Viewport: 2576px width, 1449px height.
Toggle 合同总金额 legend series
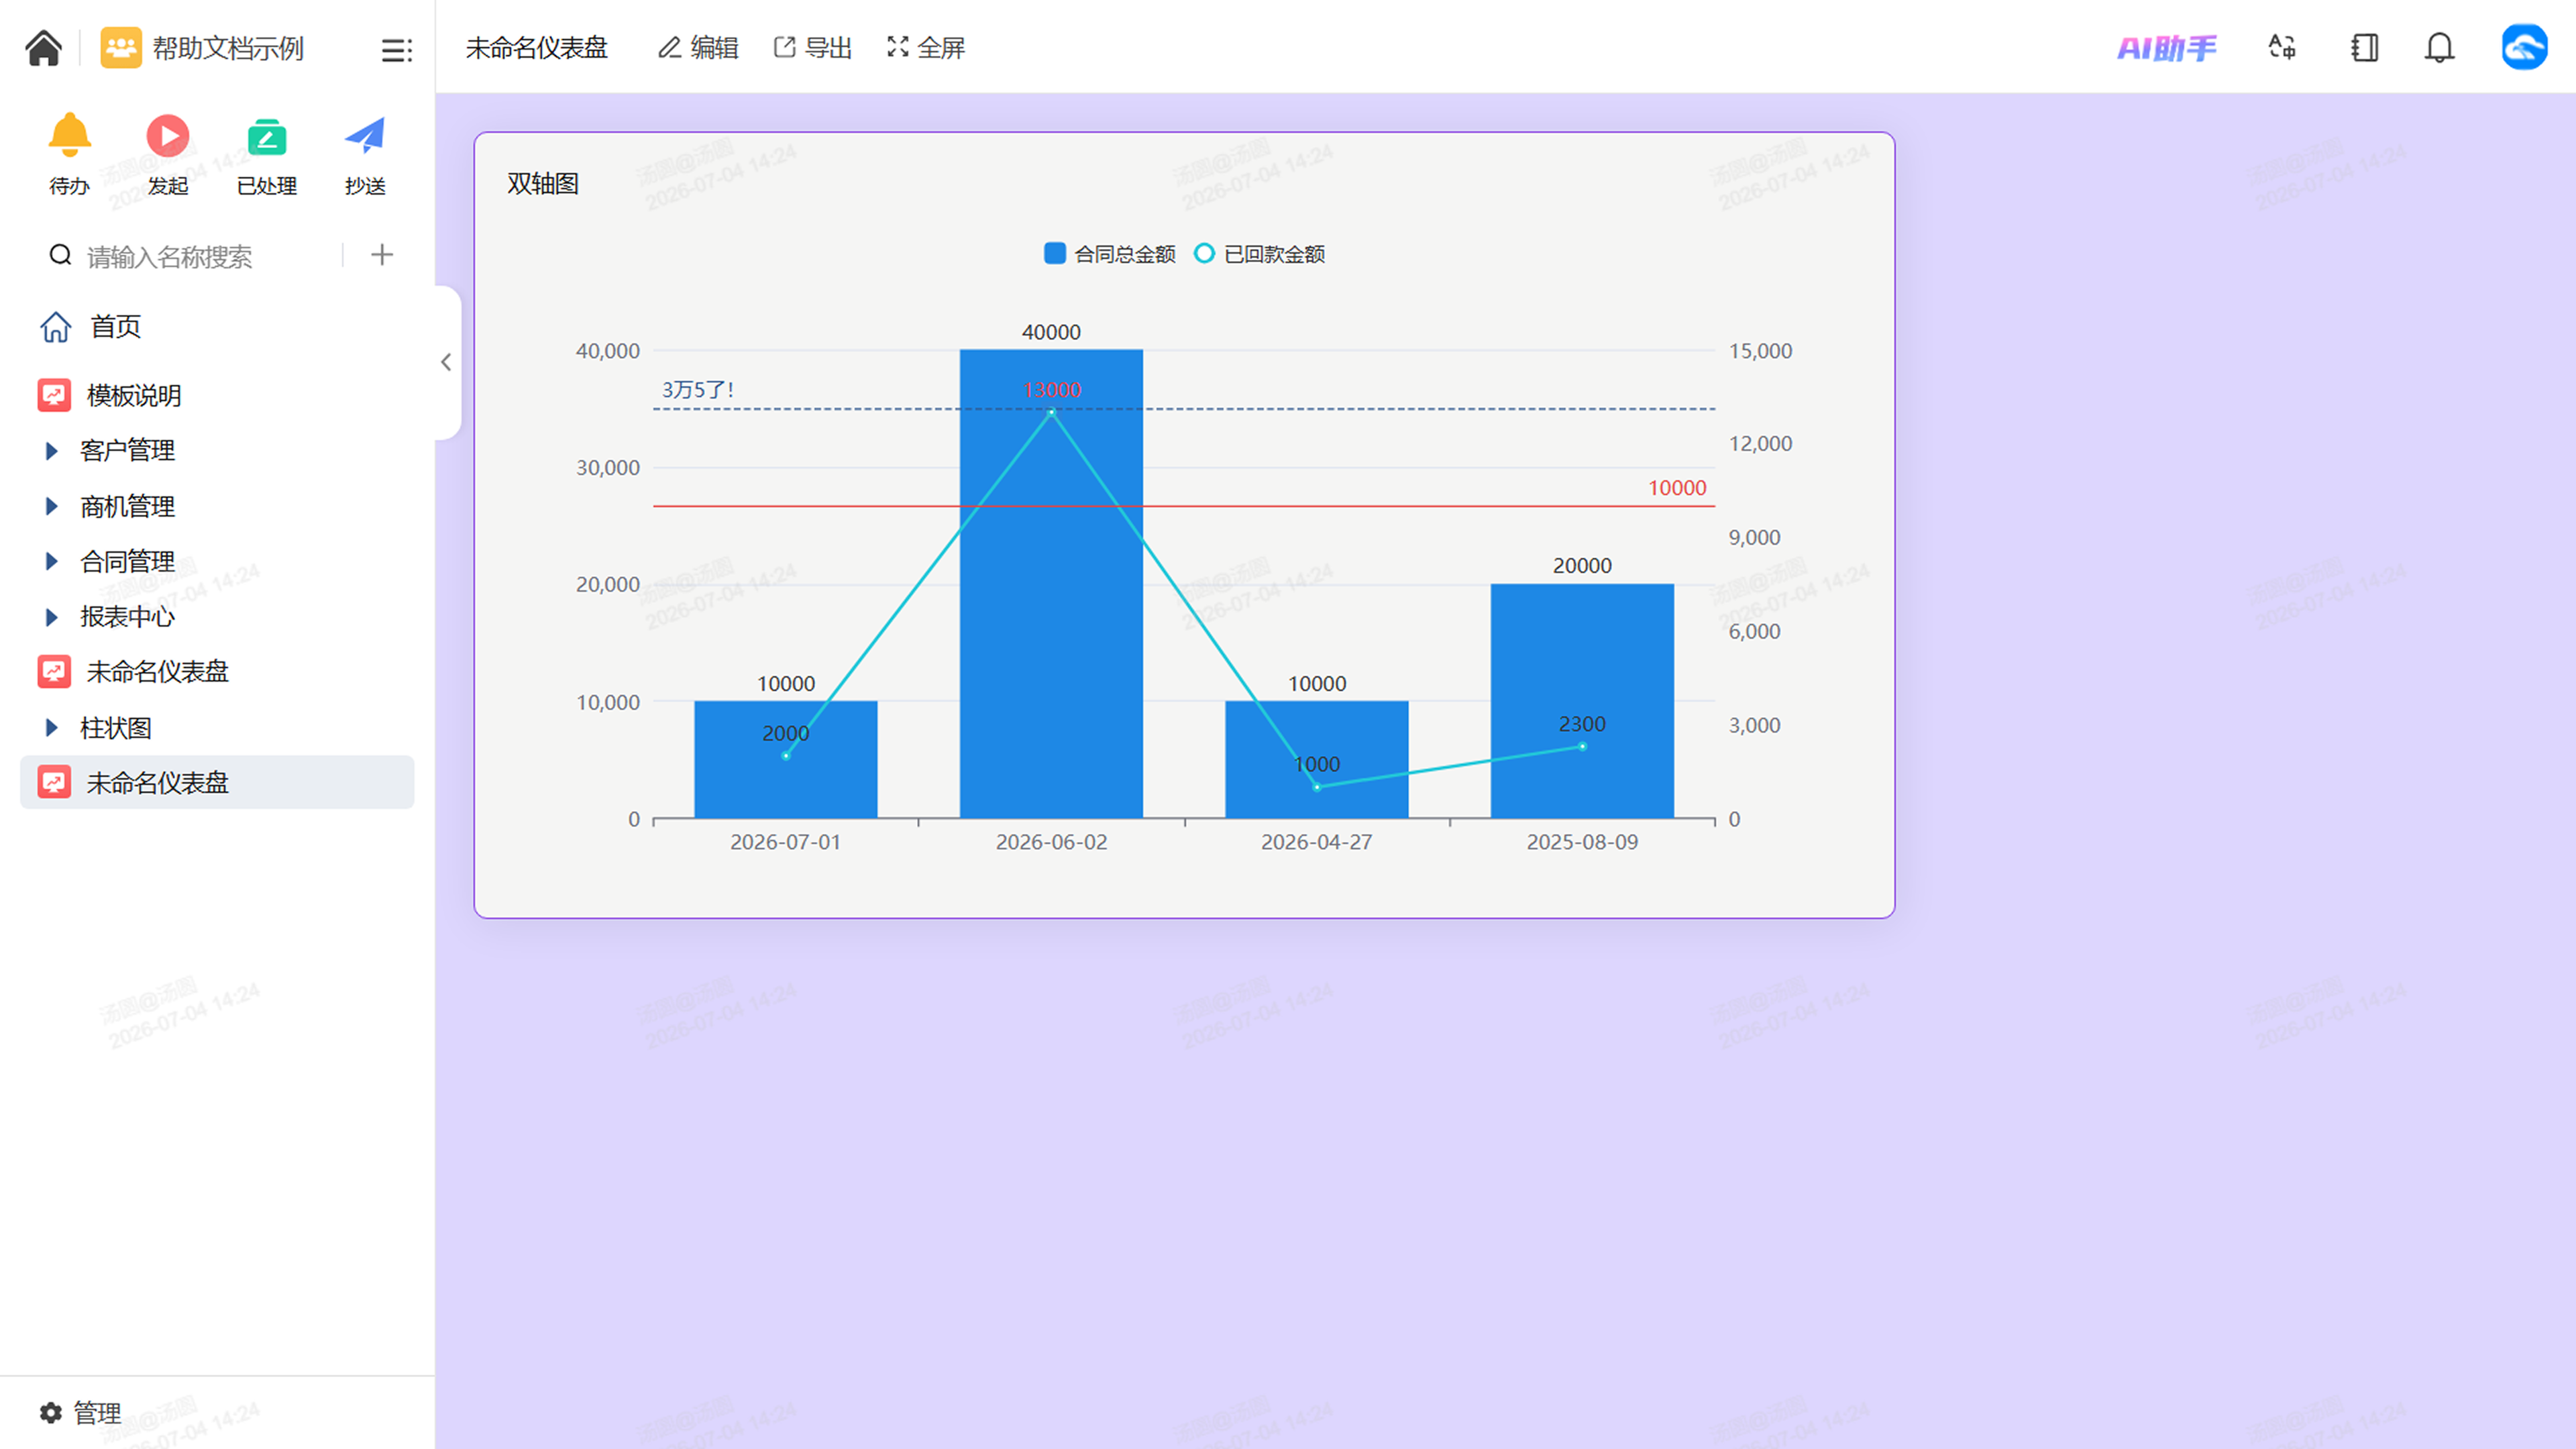pos(1109,254)
